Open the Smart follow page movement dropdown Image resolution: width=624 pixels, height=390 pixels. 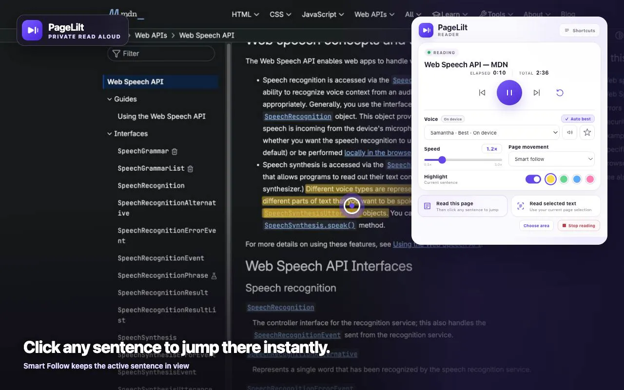[551, 159]
